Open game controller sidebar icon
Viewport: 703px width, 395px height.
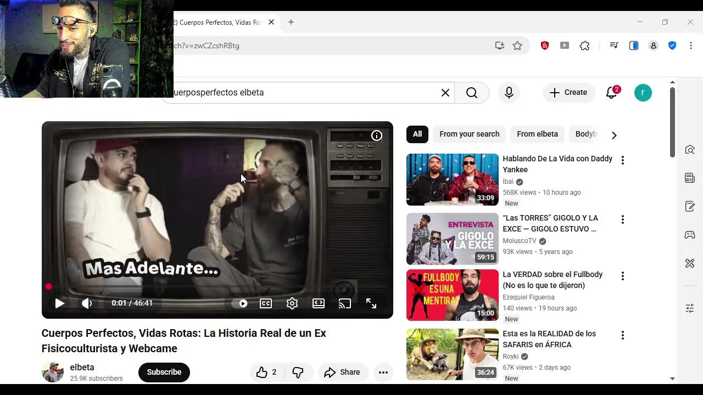point(690,235)
